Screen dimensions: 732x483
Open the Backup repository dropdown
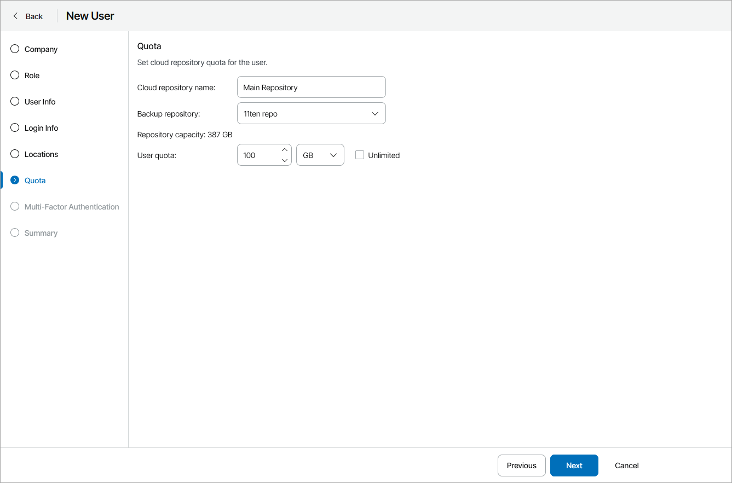coord(311,114)
